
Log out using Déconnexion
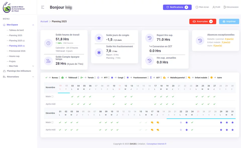click(231, 7)
